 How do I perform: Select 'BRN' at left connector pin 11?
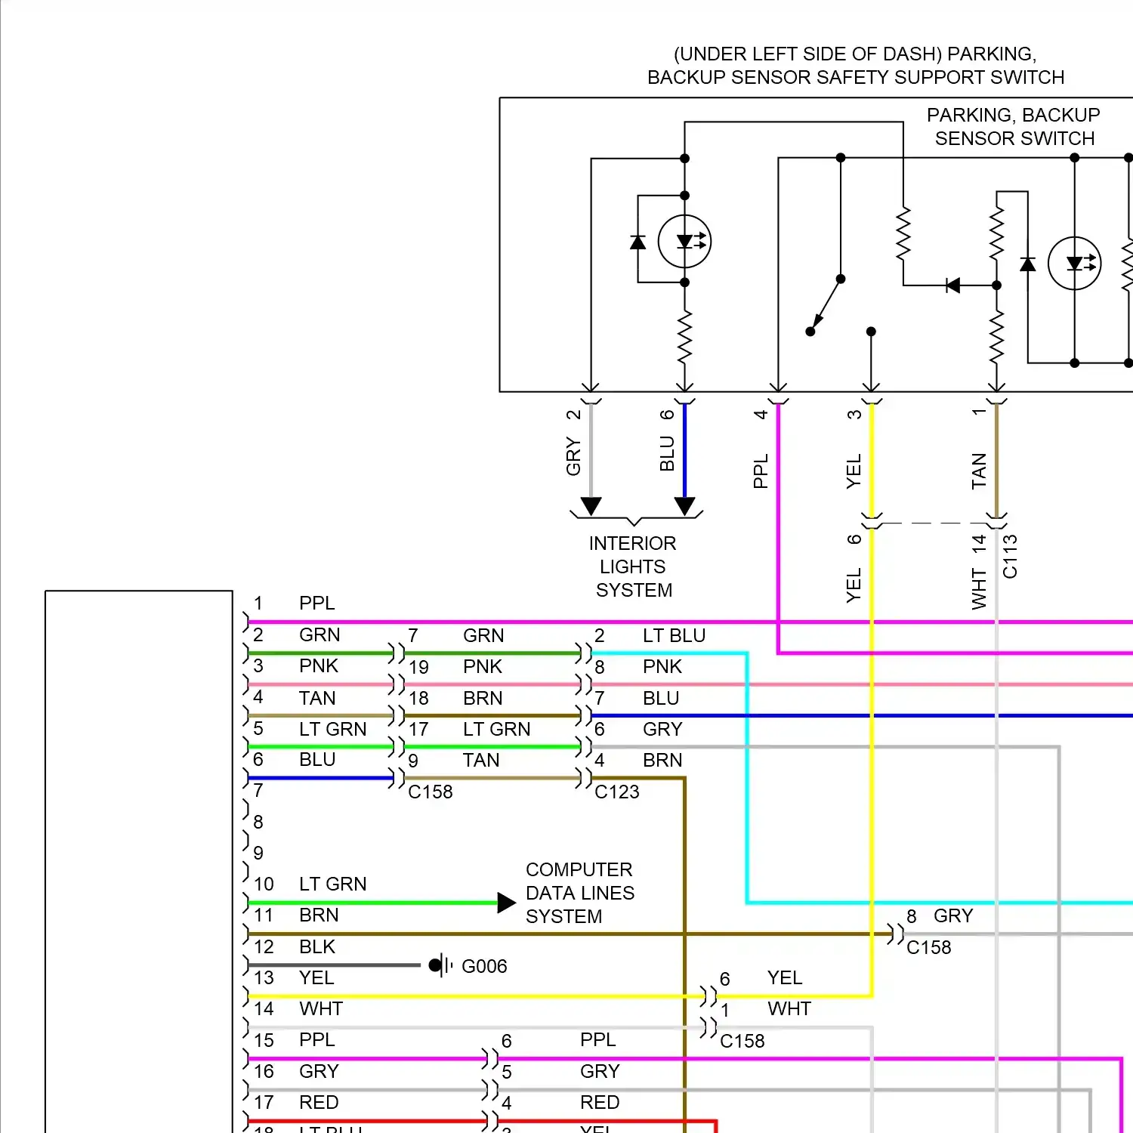tap(319, 915)
